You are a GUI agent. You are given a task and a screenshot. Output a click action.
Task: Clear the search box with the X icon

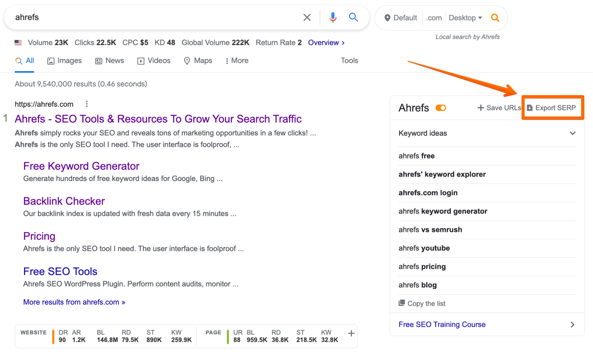(x=307, y=17)
